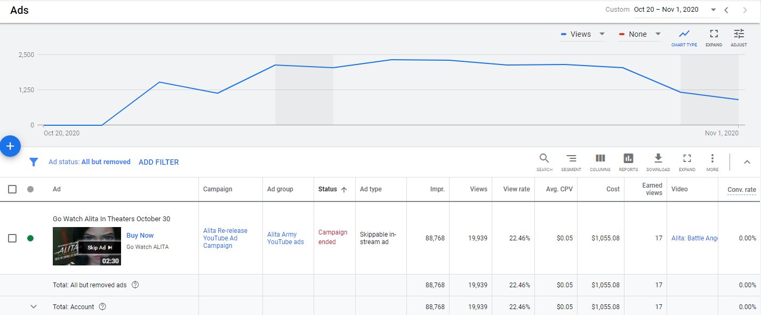Screen dimensions: 761x315
Task: Select the Alita ad row checkbox
Action: tap(12, 238)
